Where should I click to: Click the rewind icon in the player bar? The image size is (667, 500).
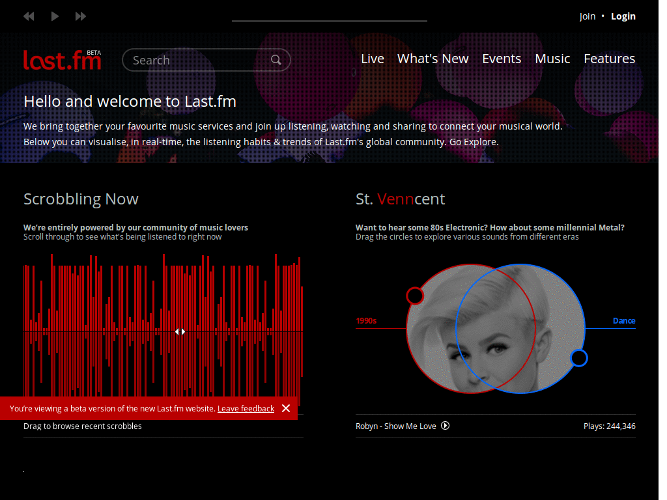click(x=29, y=16)
